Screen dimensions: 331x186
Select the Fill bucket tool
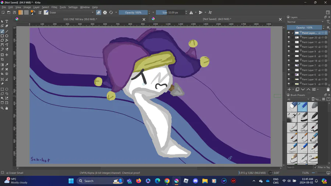point(2,74)
